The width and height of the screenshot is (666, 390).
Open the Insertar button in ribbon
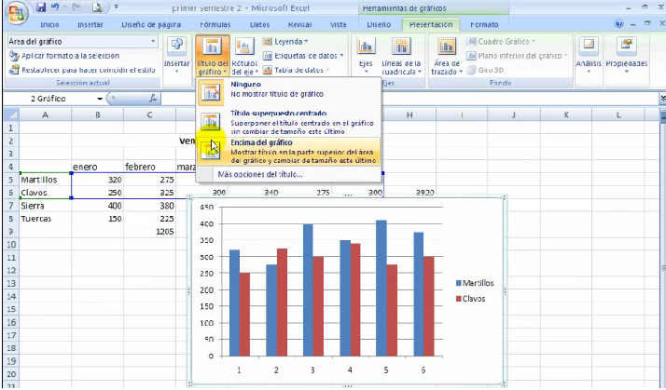[x=176, y=56]
